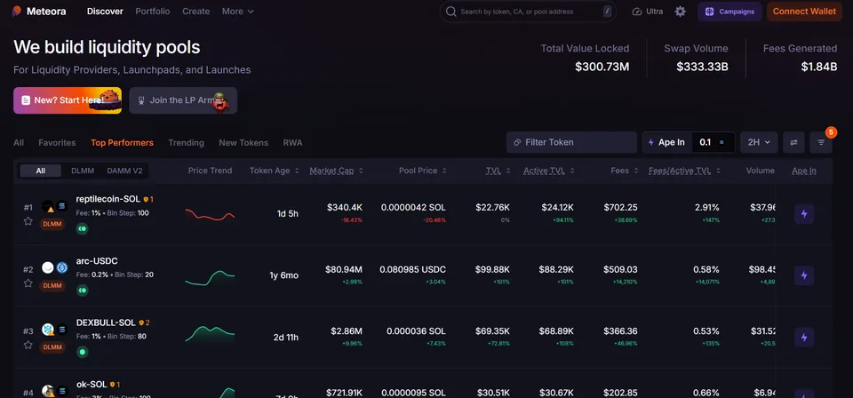Sort by Pool Price column
Image resolution: width=853 pixels, height=398 pixels.
tap(423, 171)
